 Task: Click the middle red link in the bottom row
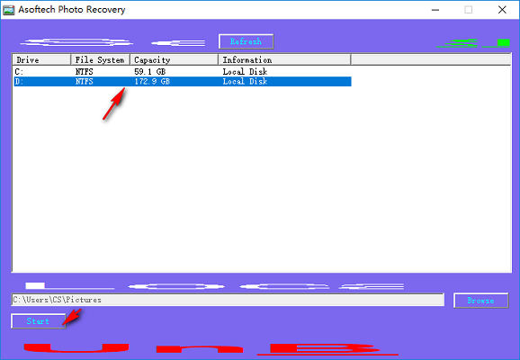pos(200,349)
